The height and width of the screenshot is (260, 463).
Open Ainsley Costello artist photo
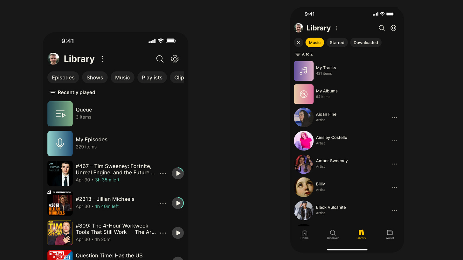[x=304, y=141]
